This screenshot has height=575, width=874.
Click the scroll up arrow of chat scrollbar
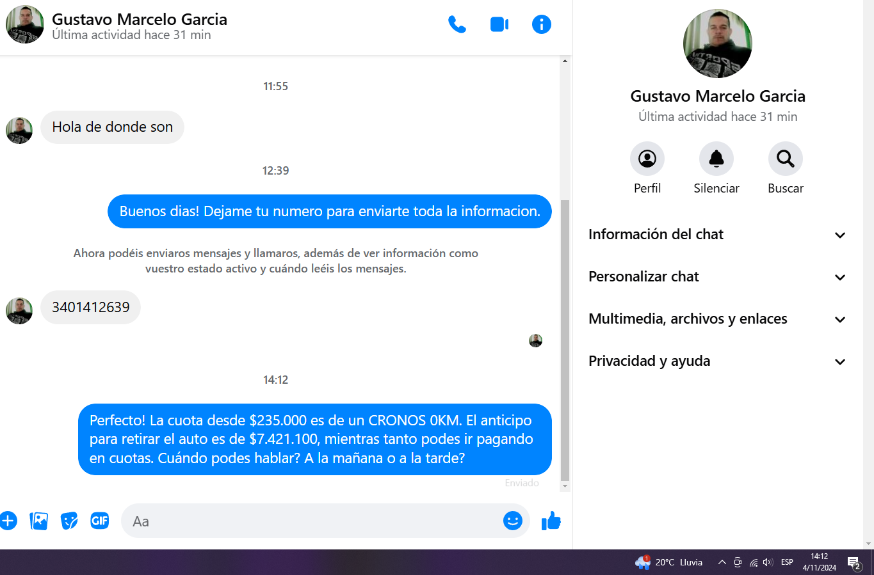coord(565,61)
